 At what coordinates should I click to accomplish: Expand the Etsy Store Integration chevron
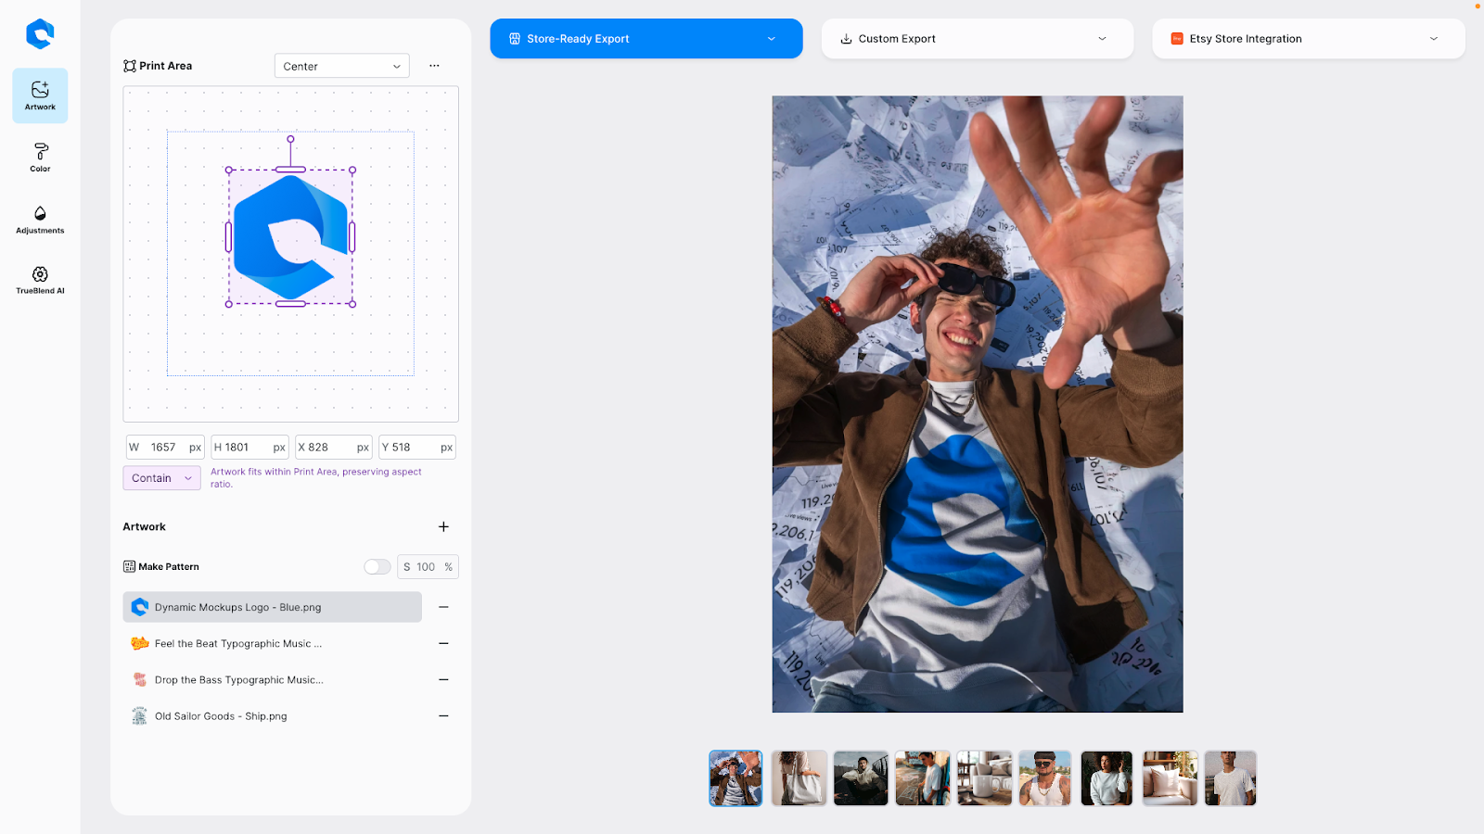[x=1434, y=38]
